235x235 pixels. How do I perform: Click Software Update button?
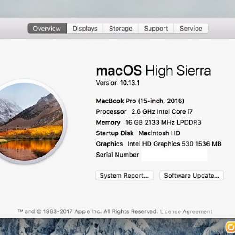[191, 175]
